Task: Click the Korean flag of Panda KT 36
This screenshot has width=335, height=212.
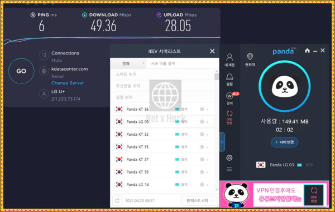Action: coord(119,109)
